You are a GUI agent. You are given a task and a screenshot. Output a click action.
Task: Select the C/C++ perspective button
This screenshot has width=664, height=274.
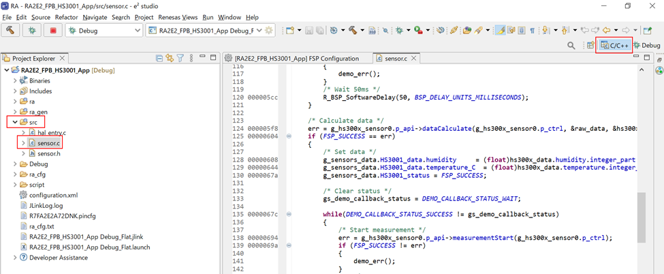tap(614, 46)
